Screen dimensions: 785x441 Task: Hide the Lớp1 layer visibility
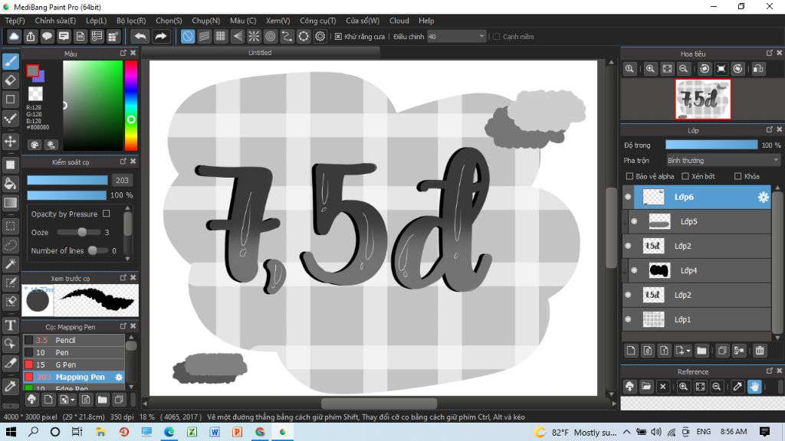(x=629, y=319)
